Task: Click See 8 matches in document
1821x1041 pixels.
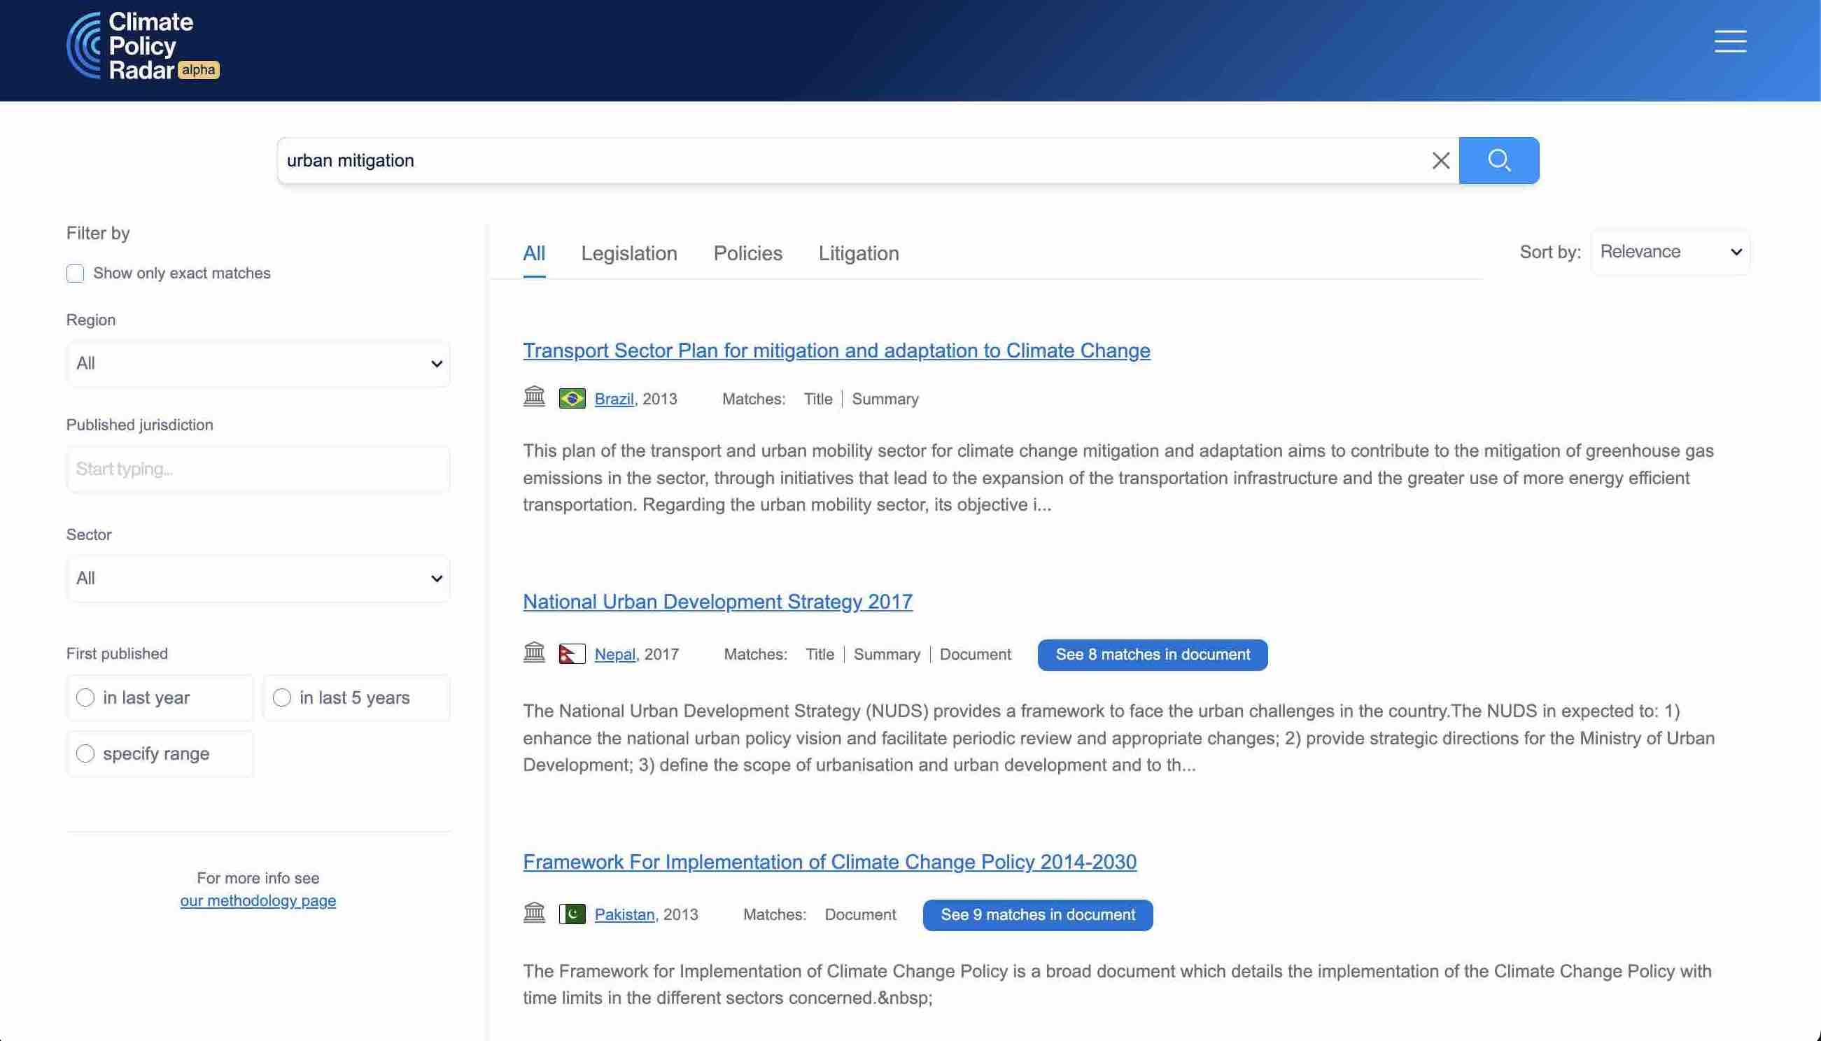Action: [x=1151, y=654]
